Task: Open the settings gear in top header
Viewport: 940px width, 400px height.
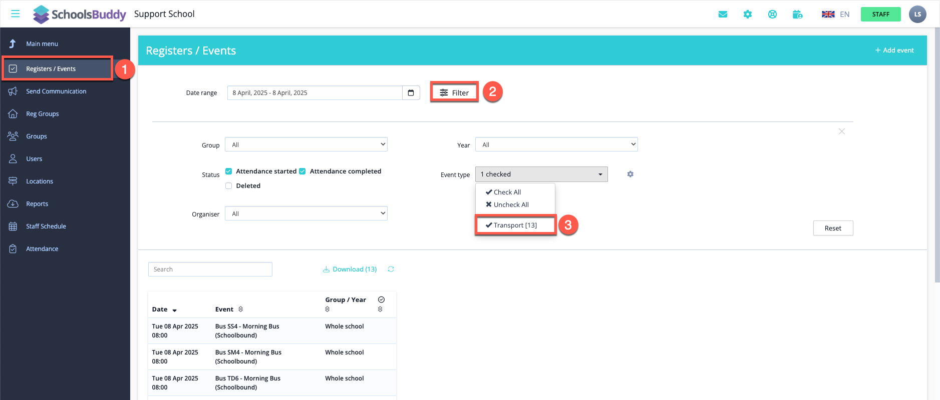Action: [x=748, y=14]
